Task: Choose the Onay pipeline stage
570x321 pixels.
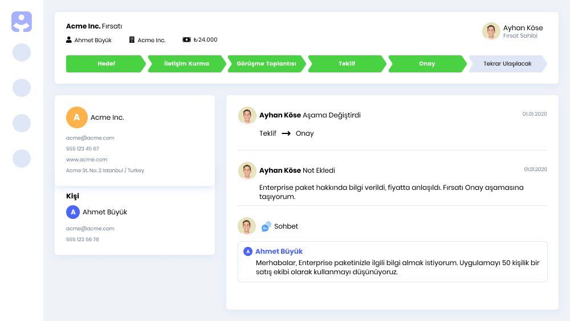Action: (427, 64)
